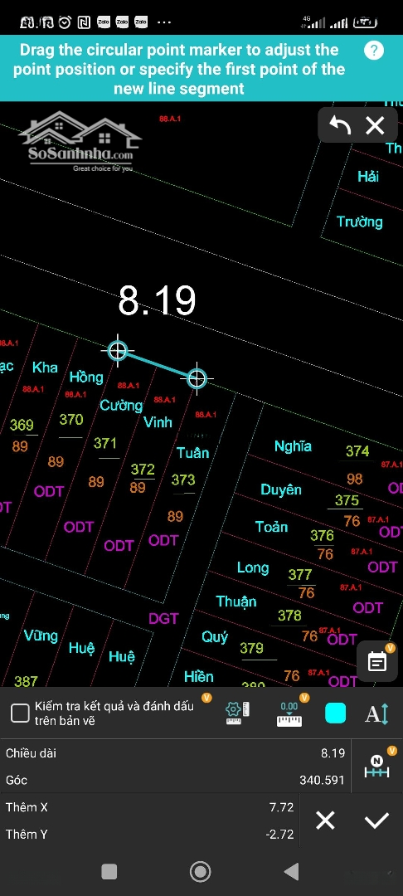
Task: Tap owner name 'Duyên' on the map
Action: click(x=281, y=489)
